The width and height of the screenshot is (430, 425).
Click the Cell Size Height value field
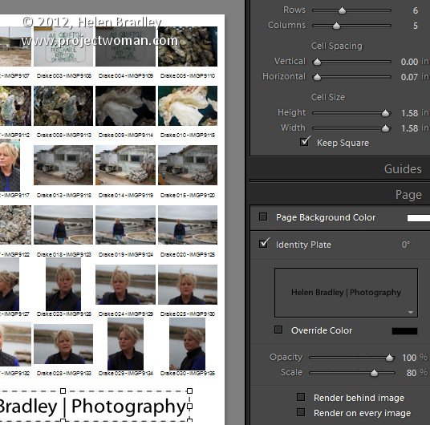410,113
